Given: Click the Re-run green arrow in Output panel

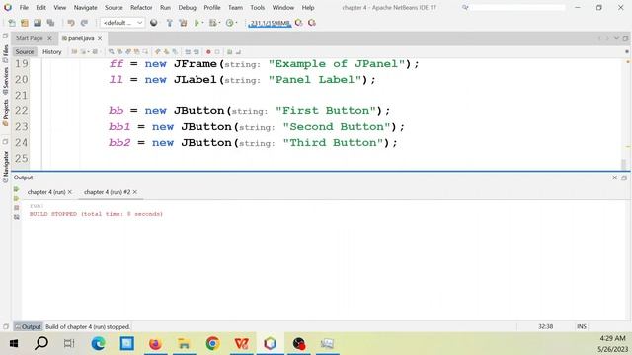Looking at the screenshot, I should click(16, 189).
